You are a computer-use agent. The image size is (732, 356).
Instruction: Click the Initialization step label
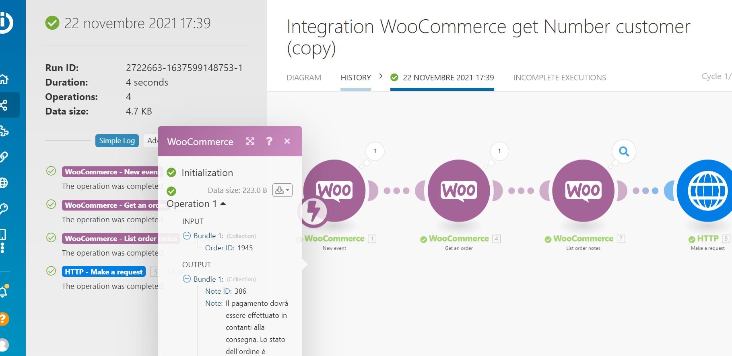point(207,173)
